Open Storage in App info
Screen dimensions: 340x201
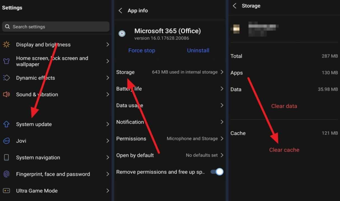[170, 72]
